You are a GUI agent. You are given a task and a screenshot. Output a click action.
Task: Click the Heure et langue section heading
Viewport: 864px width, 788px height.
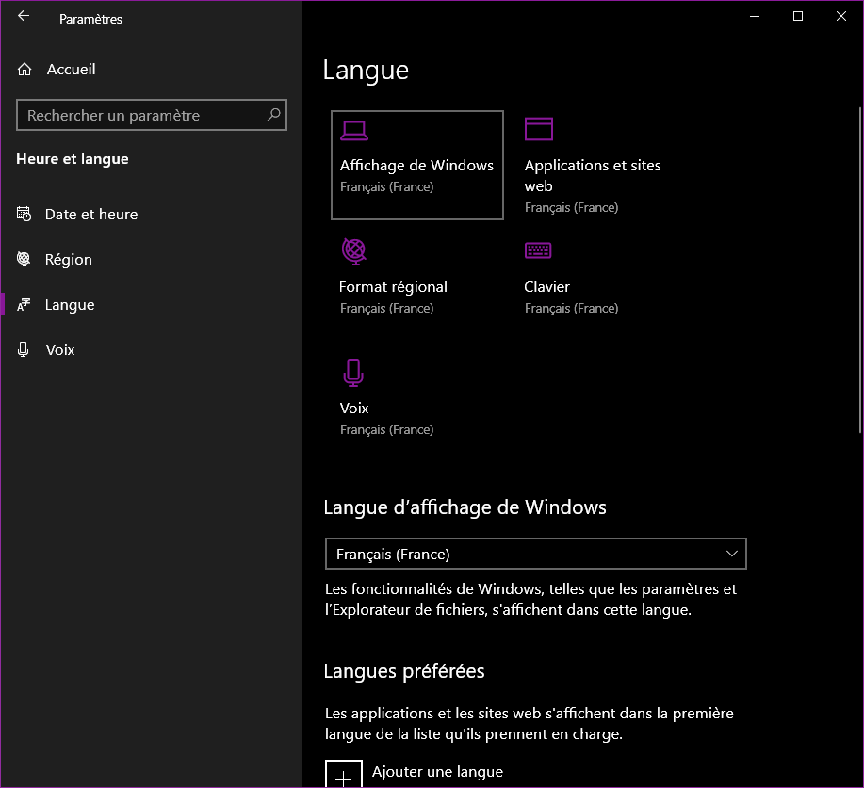coord(73,158)
